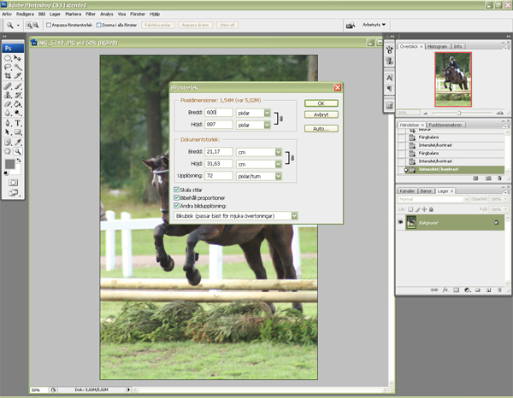Select the Eyedropper tool
The image size is (513, 398).
coord(18,142)
